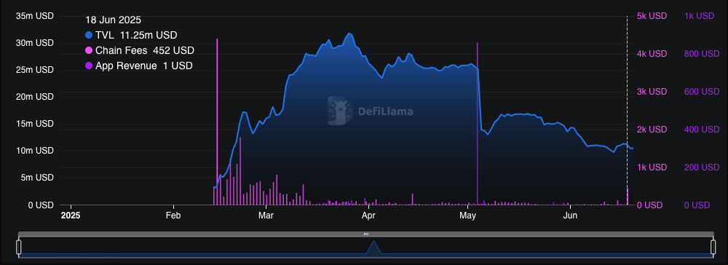The image size is (728, 265).
Task: Click the blue TVL legend dot
Action: (89, 35)
